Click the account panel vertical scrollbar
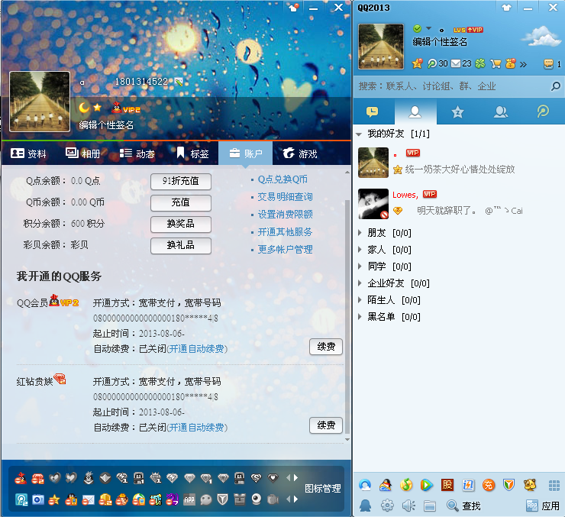This screenshot has height=517, width=565. (x=347, y=316)
